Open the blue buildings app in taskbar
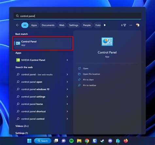Image resolution: width=155 pixels, height=145 pixels. click(118, 141)
